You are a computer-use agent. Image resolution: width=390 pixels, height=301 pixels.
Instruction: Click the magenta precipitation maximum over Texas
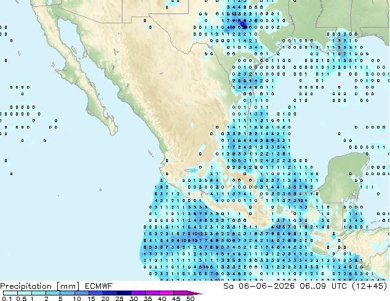[x=242, y=24]
